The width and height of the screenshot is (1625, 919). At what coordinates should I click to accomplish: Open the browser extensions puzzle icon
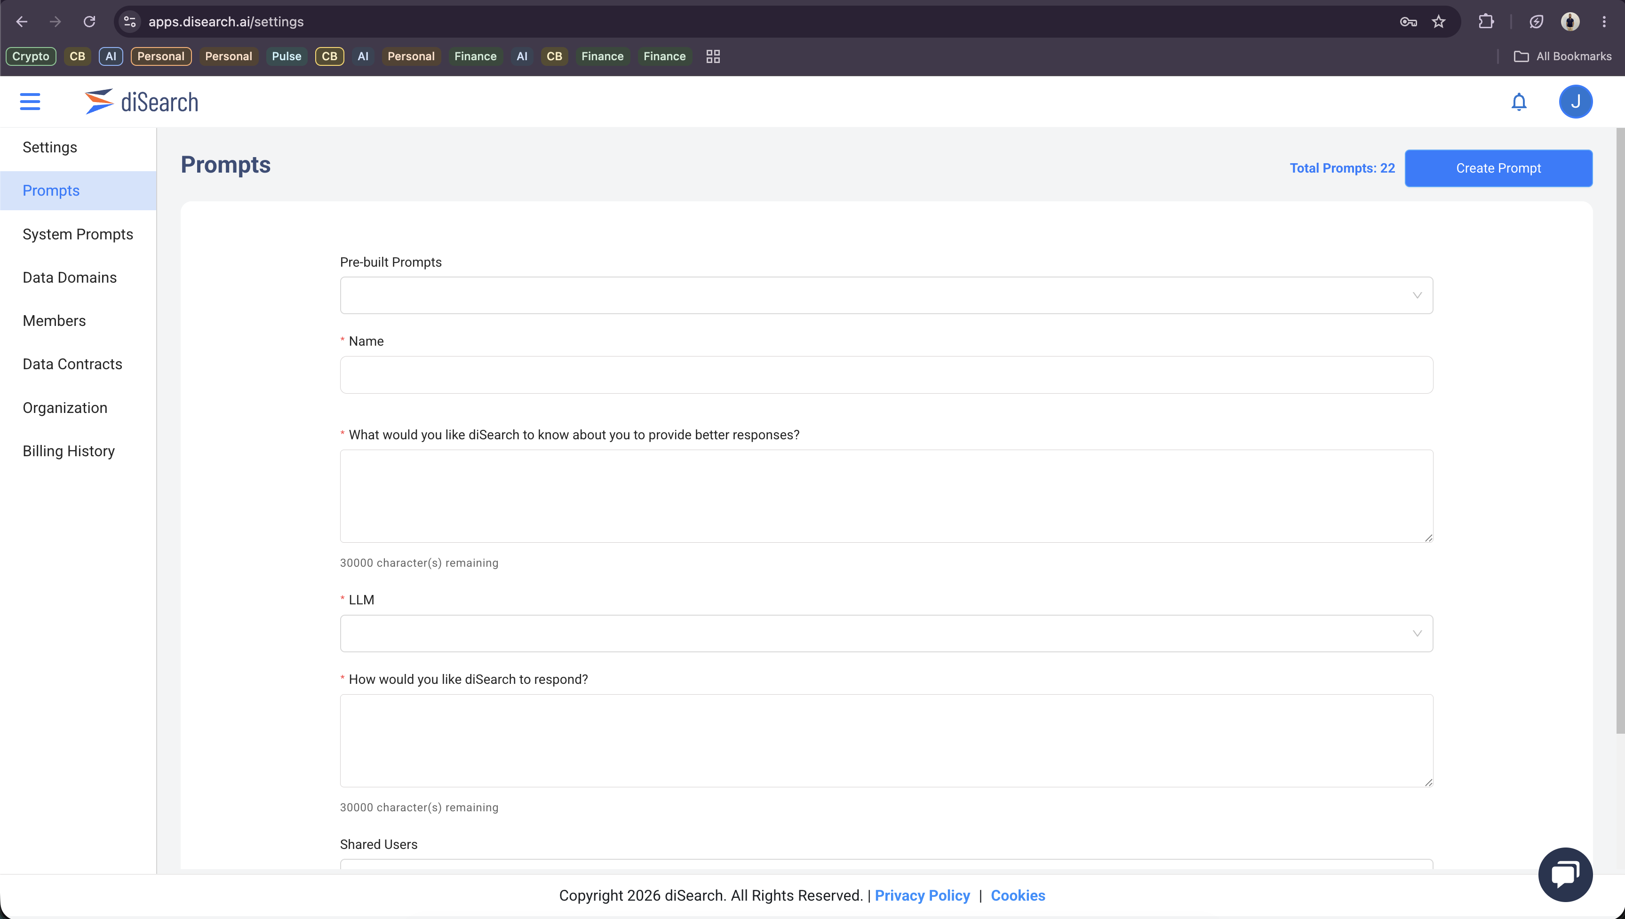1486,22
